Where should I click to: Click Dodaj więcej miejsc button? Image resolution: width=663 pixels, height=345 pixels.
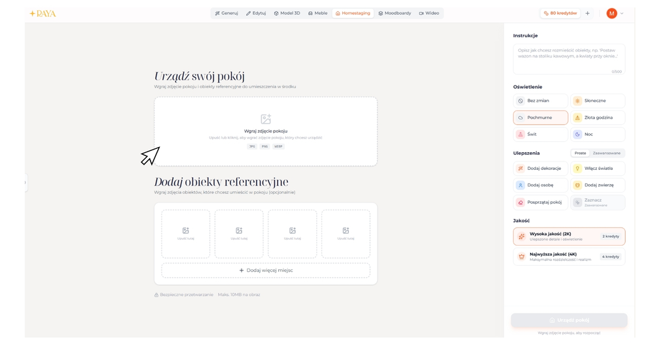tap(266, 271)
